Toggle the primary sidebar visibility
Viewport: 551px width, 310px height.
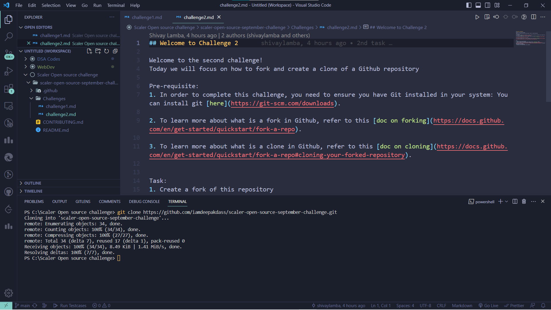(469, 5)
